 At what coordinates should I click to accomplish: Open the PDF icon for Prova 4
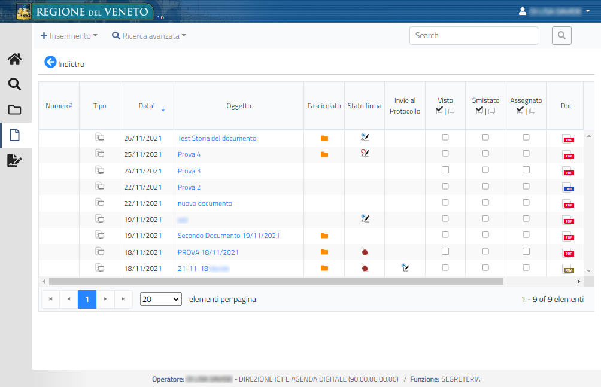(x=568, y=155)
